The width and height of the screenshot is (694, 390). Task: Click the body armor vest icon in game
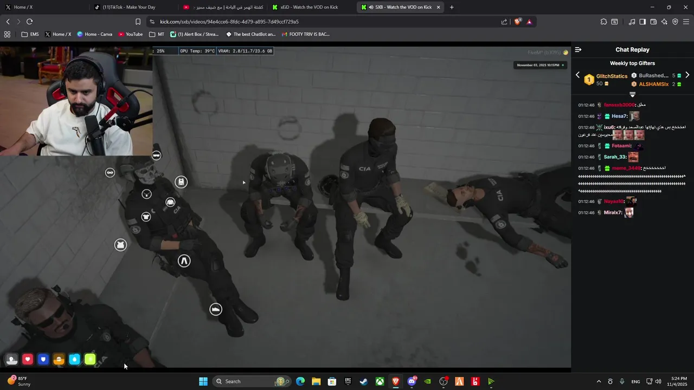pyautogui.click(x=120, y=245)
